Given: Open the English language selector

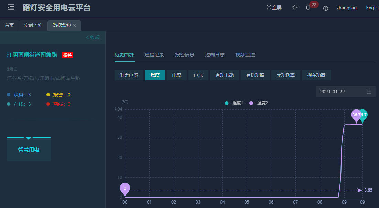Looking at the screenshot, I should 372,8.
